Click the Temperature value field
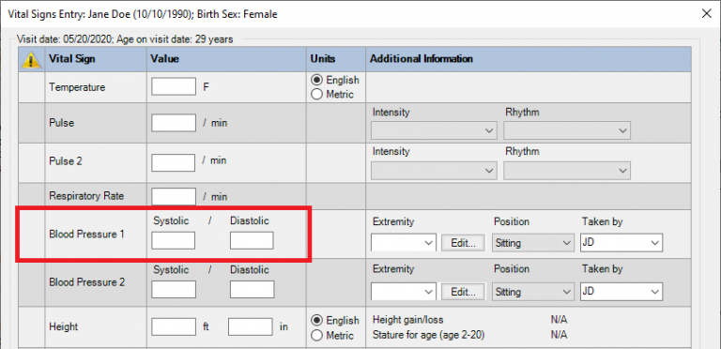This screenshot has height=349, width=721. tap(174, 86)
